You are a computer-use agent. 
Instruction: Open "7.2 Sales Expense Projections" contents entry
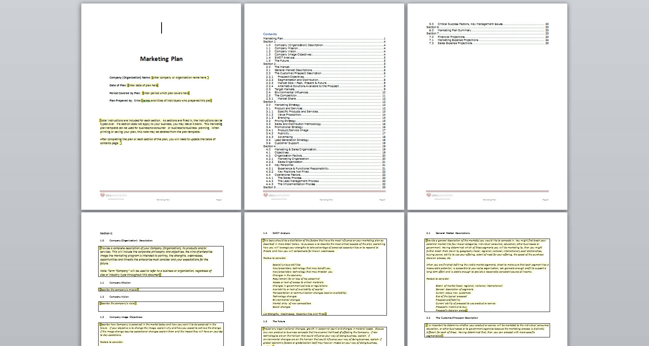pos(489,43)
